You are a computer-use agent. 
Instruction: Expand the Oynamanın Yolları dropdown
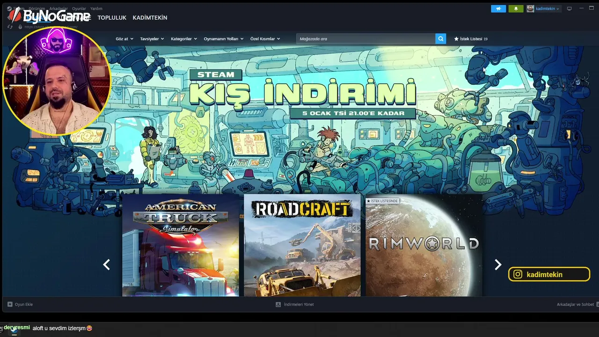(x=224, y=39)
